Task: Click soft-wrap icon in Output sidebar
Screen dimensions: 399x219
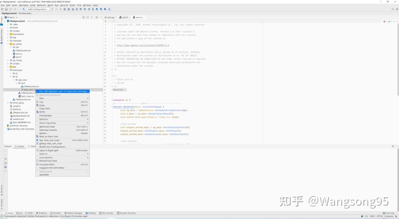Action: pyautogui.click(x=5, y=159)
